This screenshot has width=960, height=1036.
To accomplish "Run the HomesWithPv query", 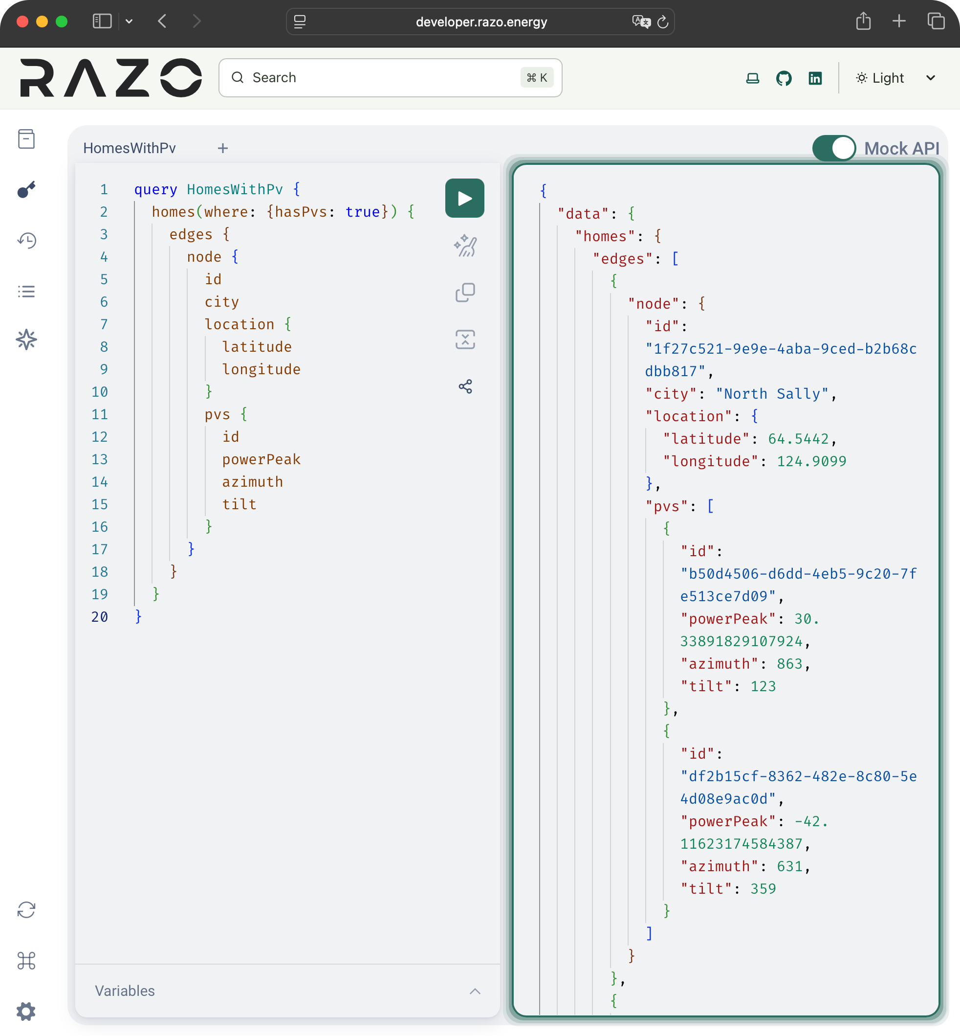I will point(464,198).
